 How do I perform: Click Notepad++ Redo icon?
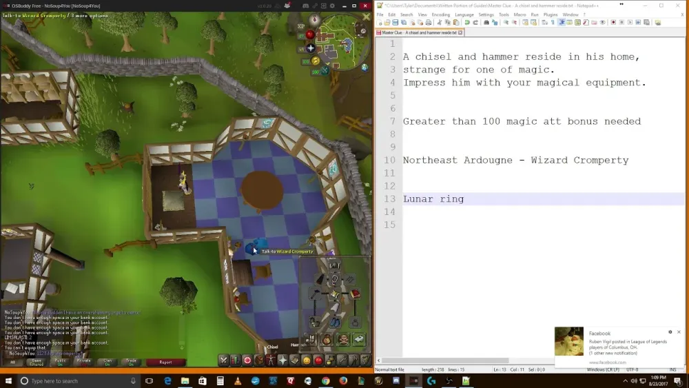(475, 23)
